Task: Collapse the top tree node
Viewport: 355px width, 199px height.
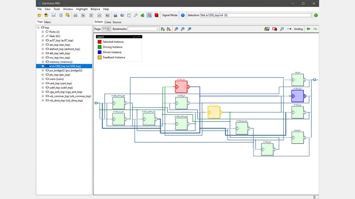Action: click(x=38, y=27)
